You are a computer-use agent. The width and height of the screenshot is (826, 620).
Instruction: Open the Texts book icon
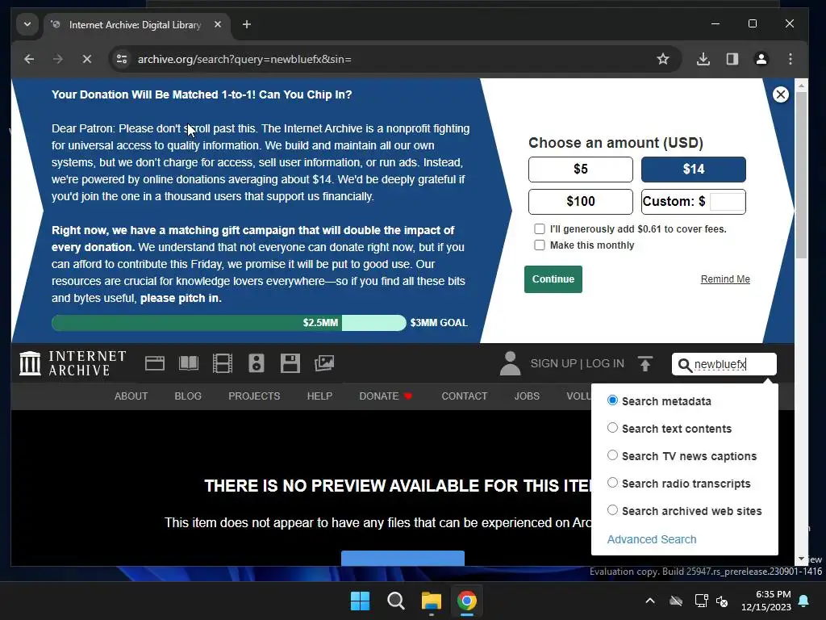click(x=189, y=363)
